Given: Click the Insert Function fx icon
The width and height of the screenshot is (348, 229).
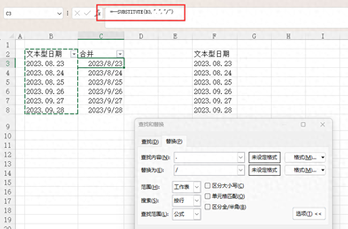Looking at the screenshot, I should tap(98, 13).
